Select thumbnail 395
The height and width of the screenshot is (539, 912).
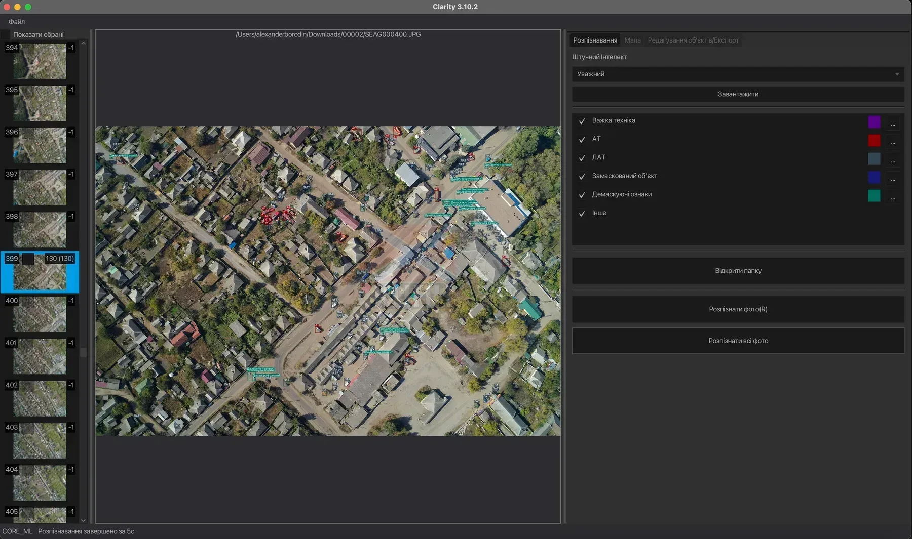pyautogui.click(x=40, y=103)
